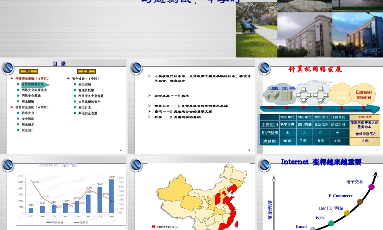Open the China map slide thumbnail
The image size is (383, 230).
tap(191, 194)
